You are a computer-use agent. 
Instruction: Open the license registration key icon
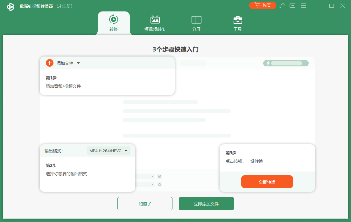[x=282, y=5]
